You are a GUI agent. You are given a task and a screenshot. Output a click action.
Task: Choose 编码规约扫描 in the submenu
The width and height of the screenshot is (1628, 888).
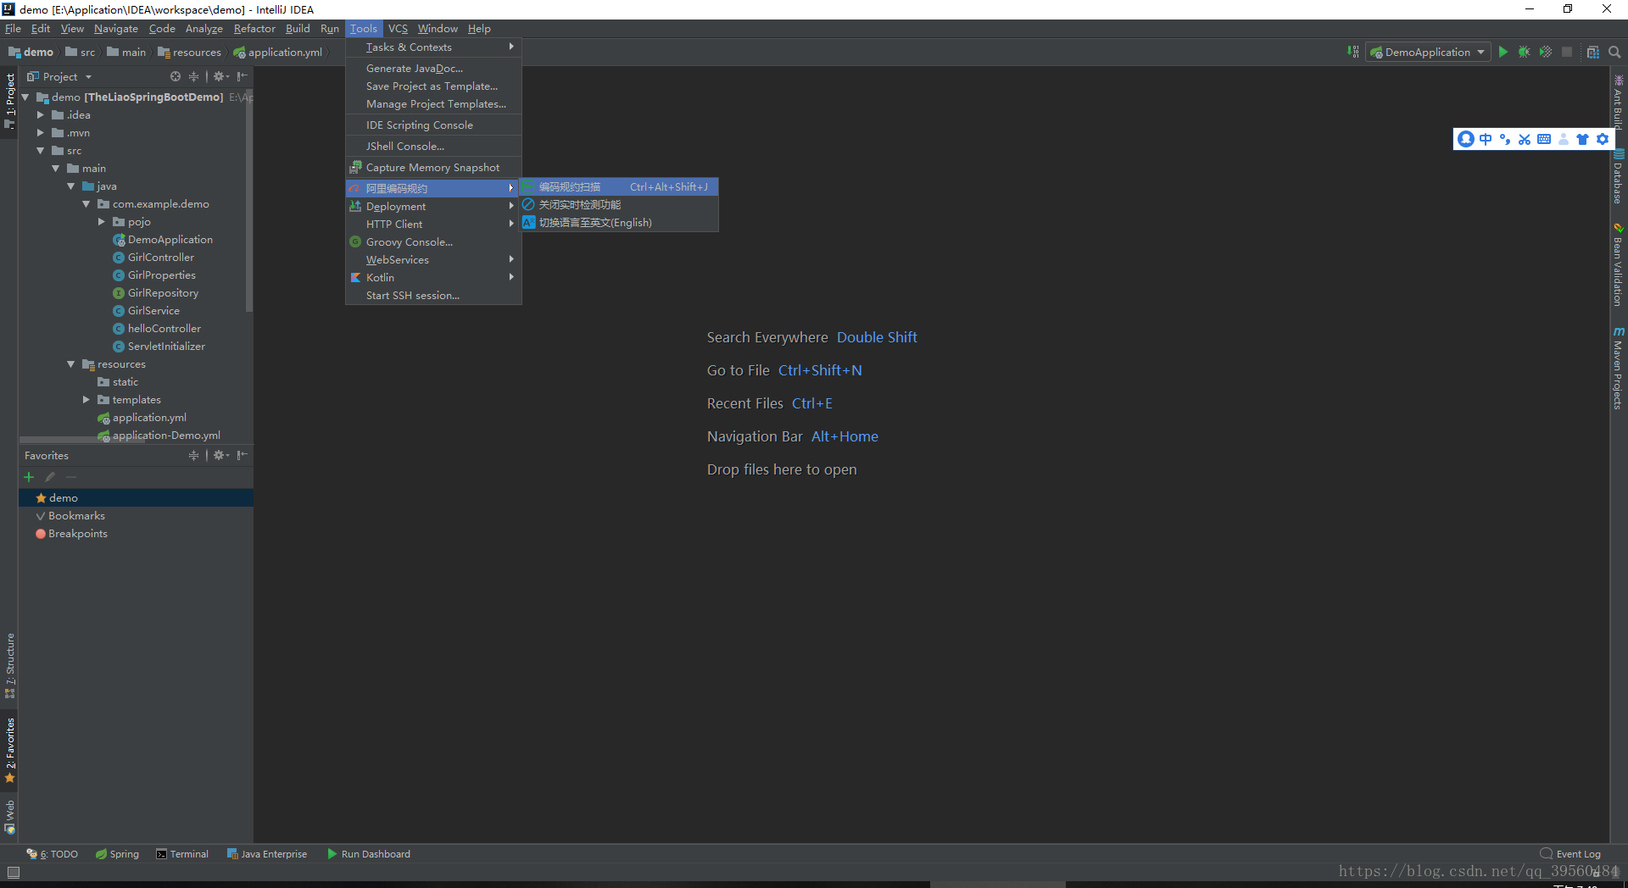pos(619,186)
